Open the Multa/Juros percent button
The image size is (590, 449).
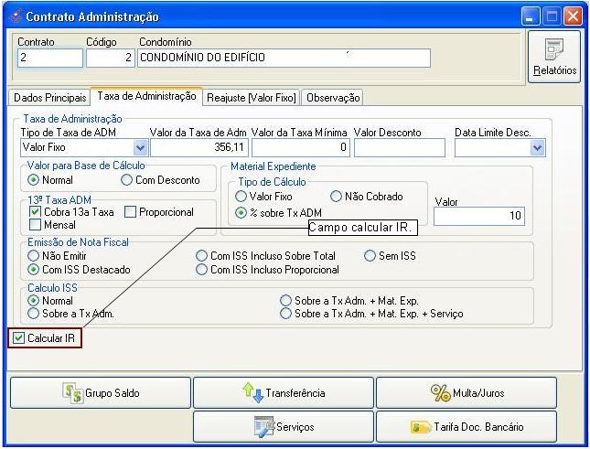point(466,392)
